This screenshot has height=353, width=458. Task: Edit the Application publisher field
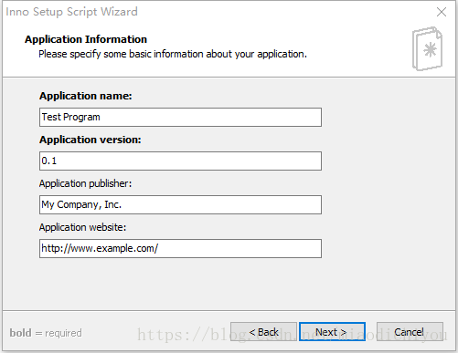click(180, 204)
